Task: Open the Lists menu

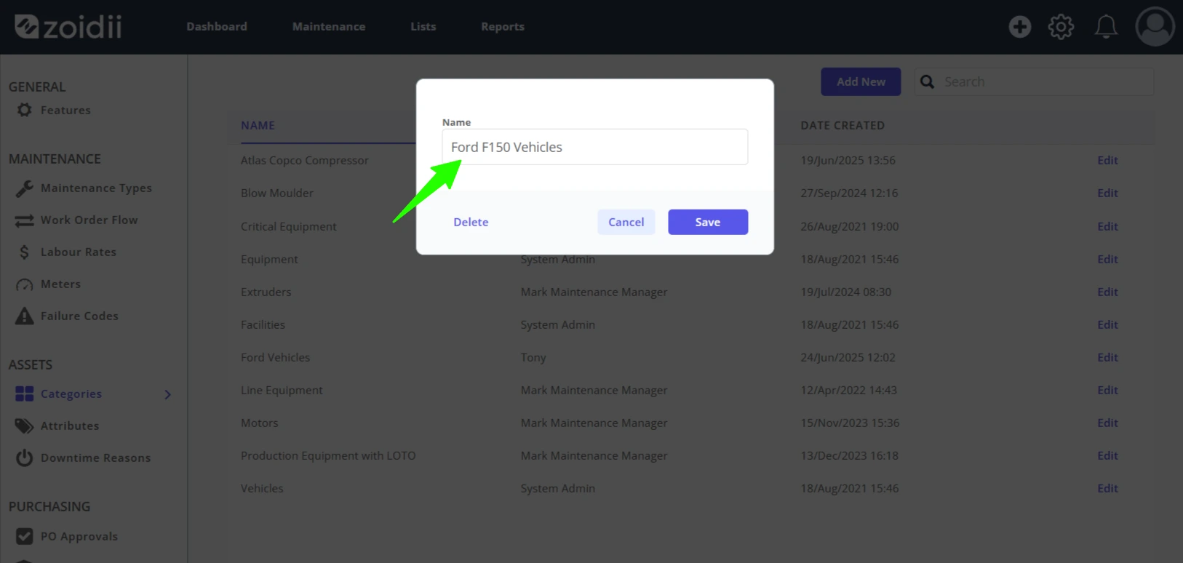Action: coord(423,26)
